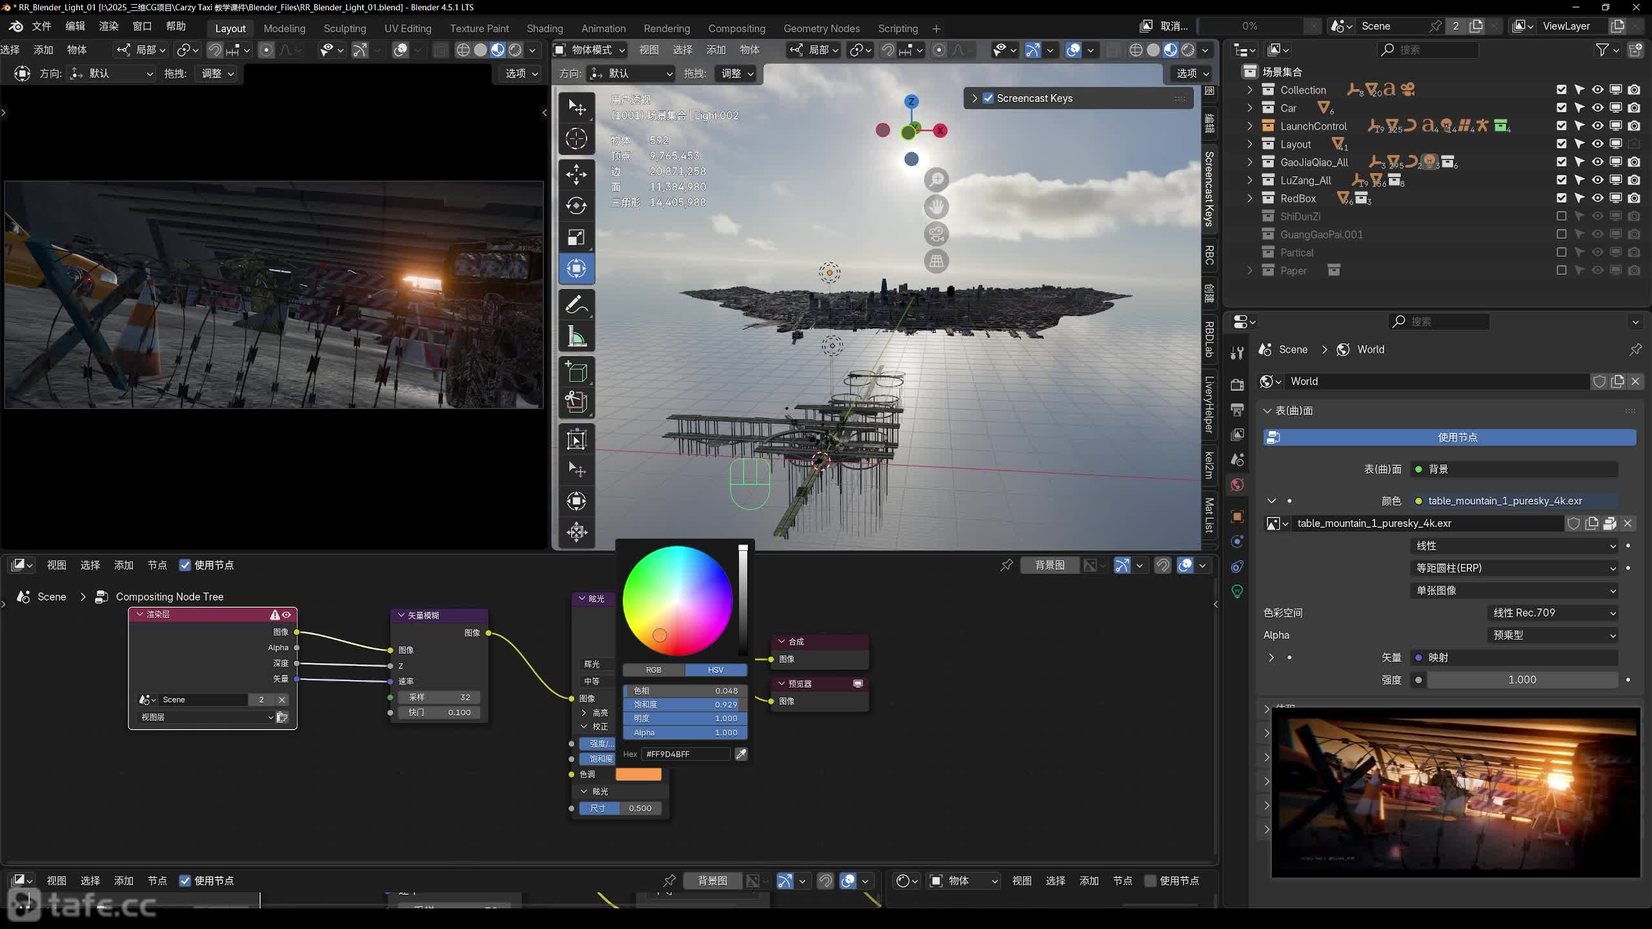This screenshot has width=1652, height=929.
Task: Open the 等距圆柱(ERP) projection dropdown
Action: coord(1513,568)
